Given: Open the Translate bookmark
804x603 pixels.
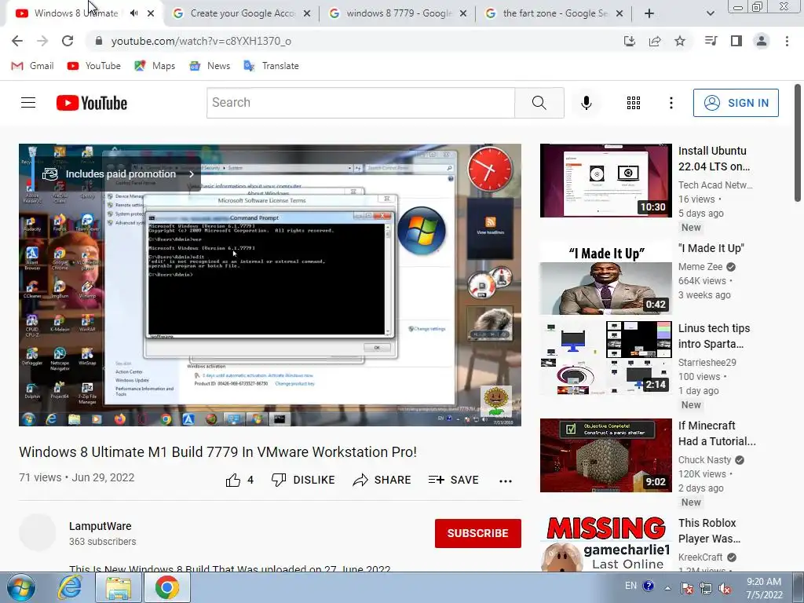Looking at the screenshot, I should coord(271,66).
